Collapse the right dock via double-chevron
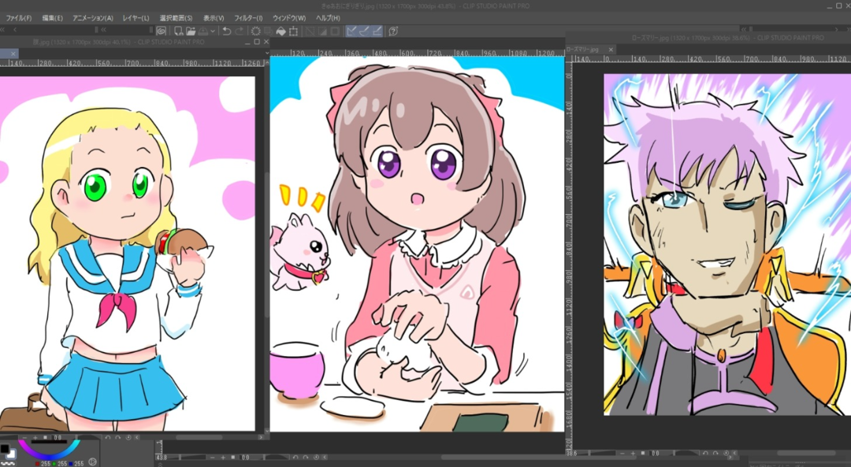 745,29
